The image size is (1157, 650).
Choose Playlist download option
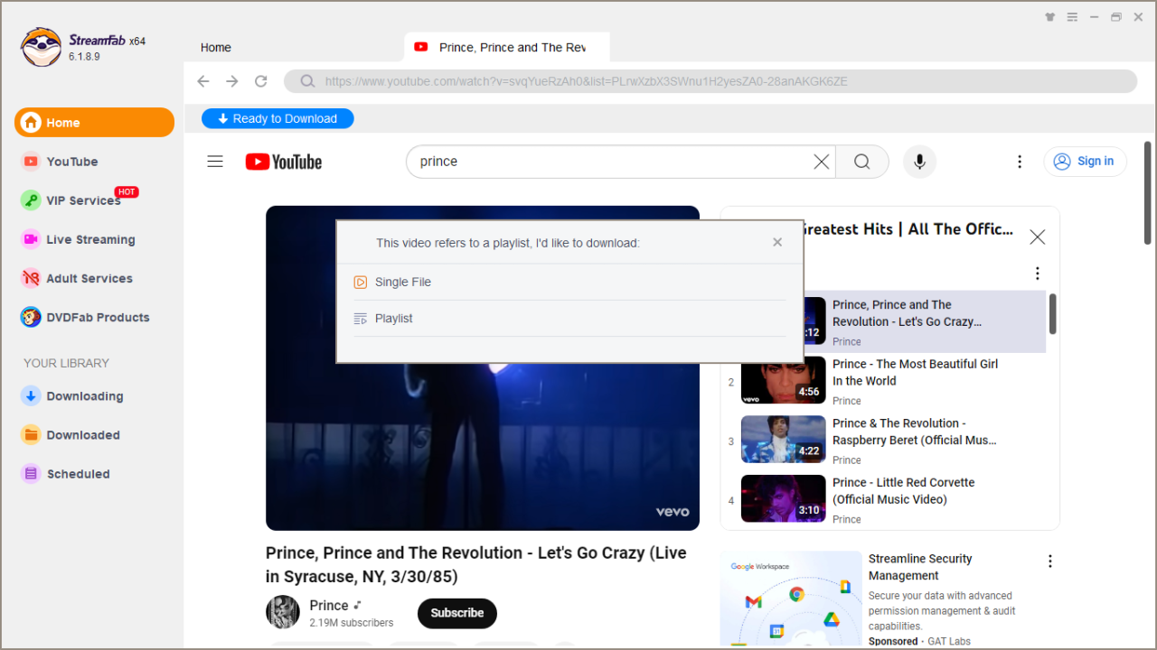tap(569, 319)
